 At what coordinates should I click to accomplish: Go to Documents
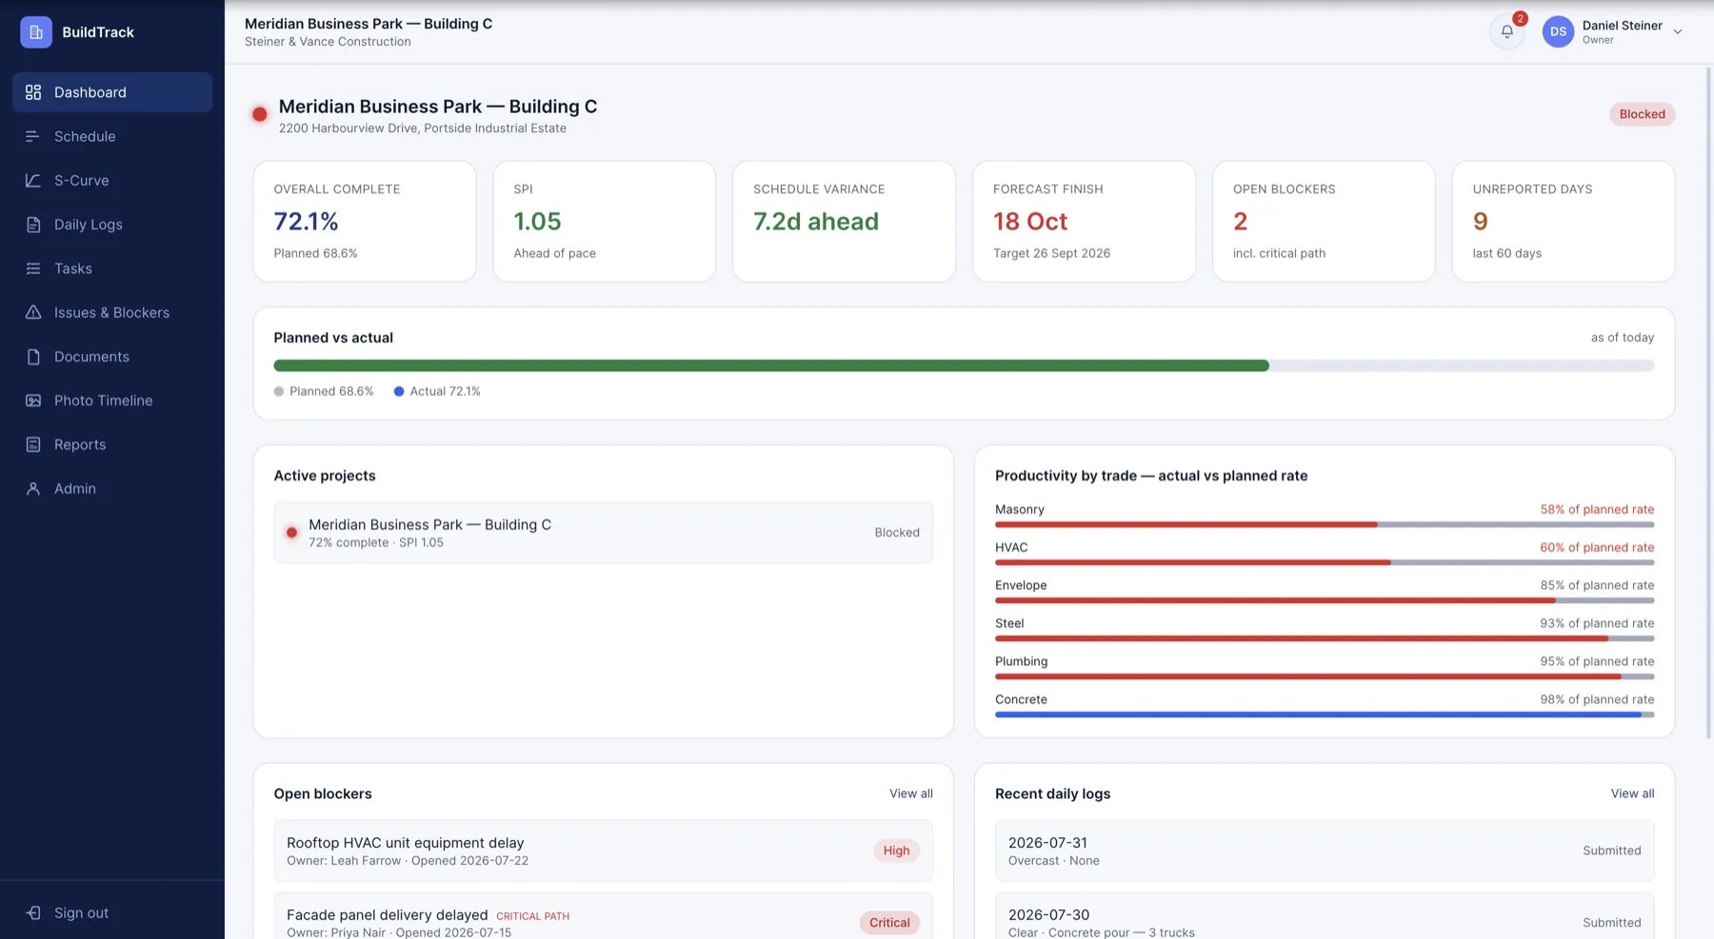coord(112,357)
